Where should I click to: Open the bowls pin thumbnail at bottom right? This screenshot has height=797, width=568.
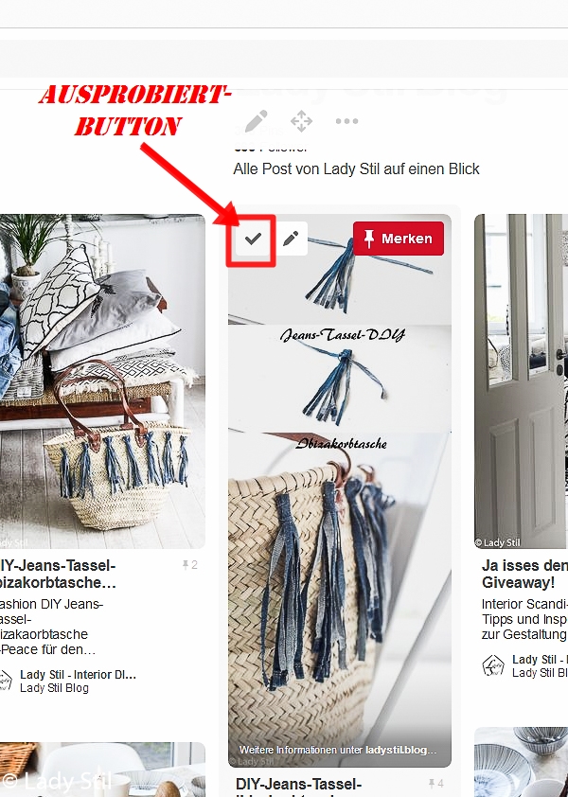522,762
